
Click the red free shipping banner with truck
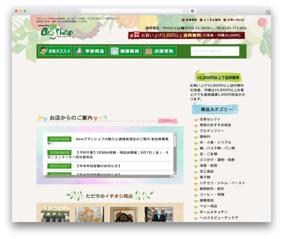(x=187, y=35)
